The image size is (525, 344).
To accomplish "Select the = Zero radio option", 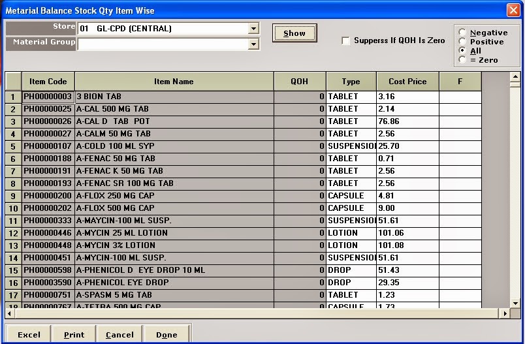I will (x=462, y=59).
